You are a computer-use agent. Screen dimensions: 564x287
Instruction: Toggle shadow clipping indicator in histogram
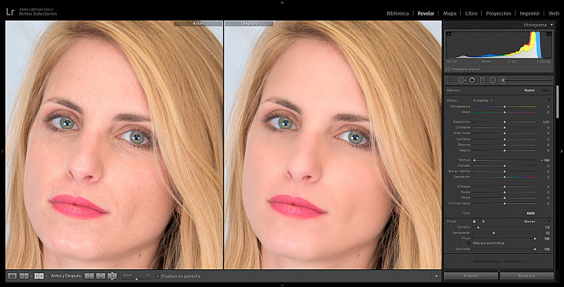(448, 34)
